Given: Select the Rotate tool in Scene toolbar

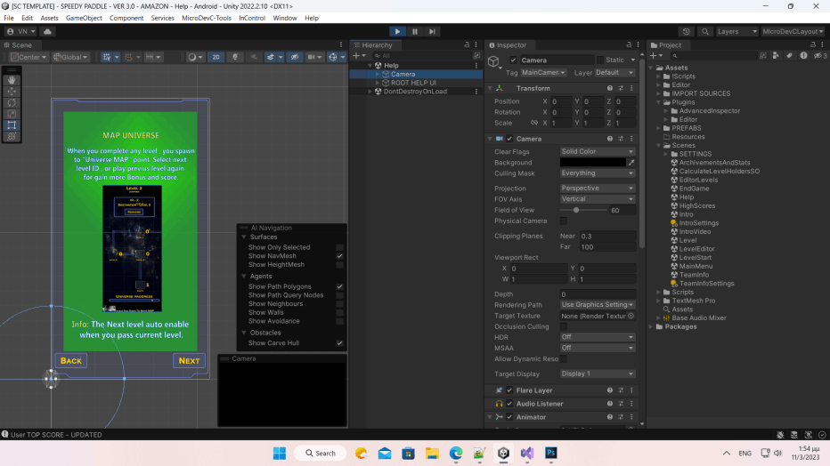Looking at the screenshot, I should click(12, 102).
